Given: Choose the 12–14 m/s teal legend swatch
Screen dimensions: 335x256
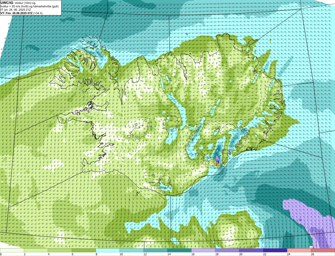Looking at the screenshot, I should tap(155, 251).
